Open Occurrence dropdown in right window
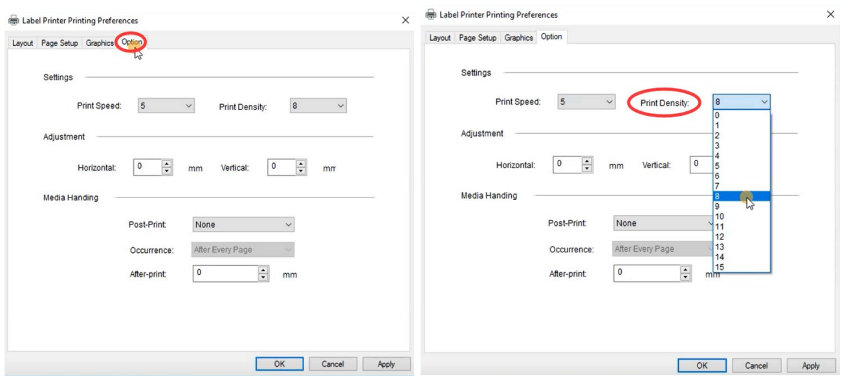847x383 pixels. coord(663,249)
